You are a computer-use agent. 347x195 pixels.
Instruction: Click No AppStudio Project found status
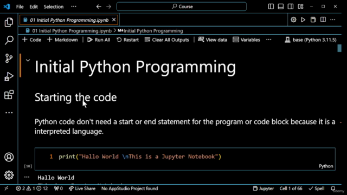[130, 188]
